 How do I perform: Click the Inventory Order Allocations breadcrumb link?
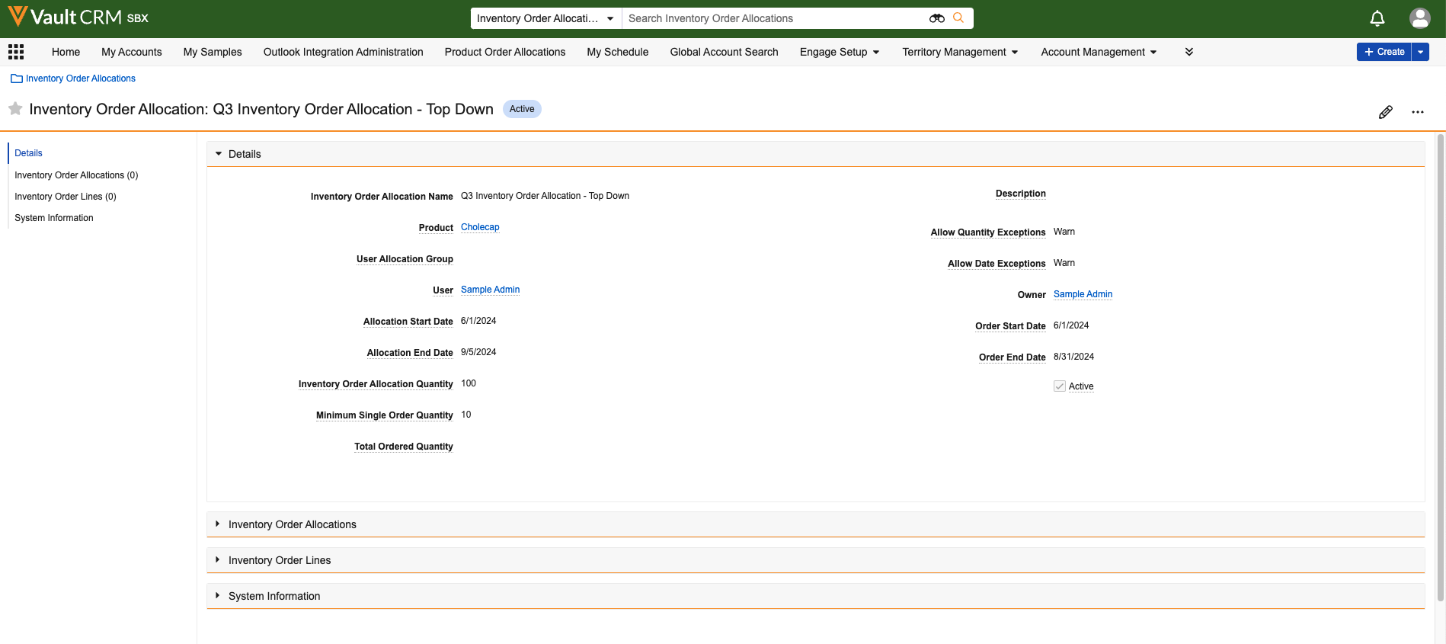click(80, 78)
